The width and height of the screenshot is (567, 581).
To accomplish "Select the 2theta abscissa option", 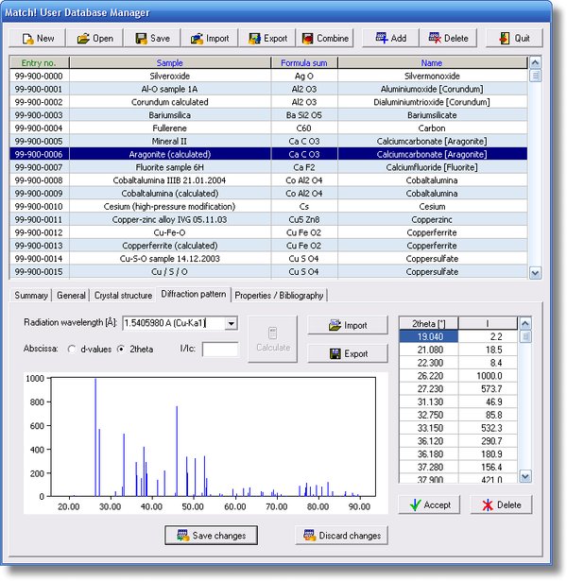I will [121, 349].
